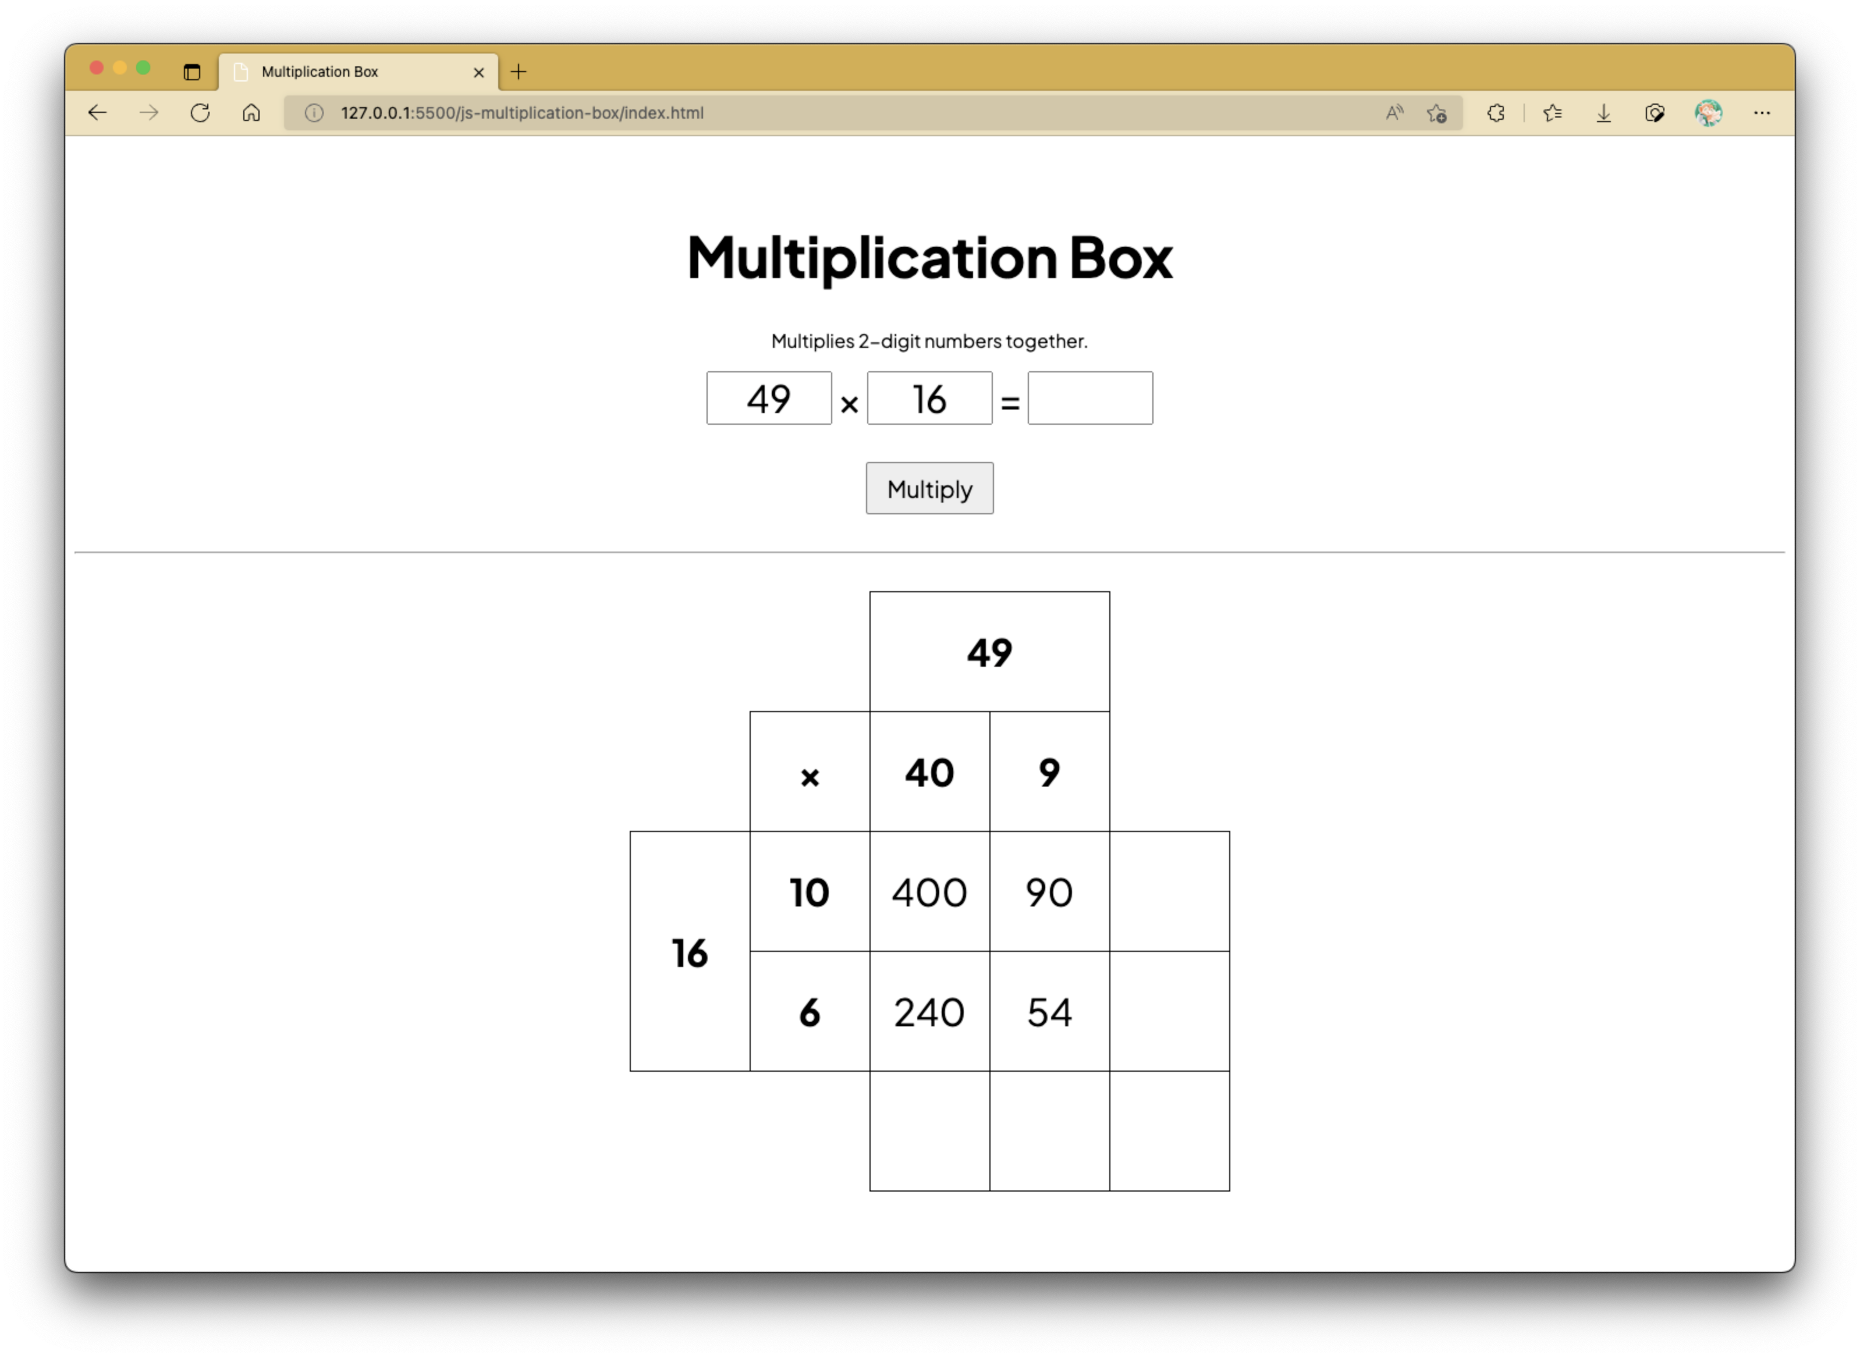Screen dimensions: 1860x1358
Task: Click the profile avatar icon
Action: click(x=1710, y=112)
